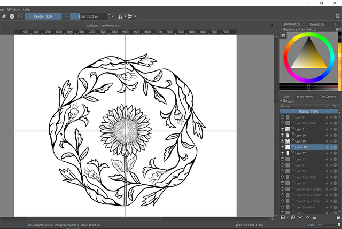
Task: Duplicate the selected layer
Action: (x=293, y=217)
